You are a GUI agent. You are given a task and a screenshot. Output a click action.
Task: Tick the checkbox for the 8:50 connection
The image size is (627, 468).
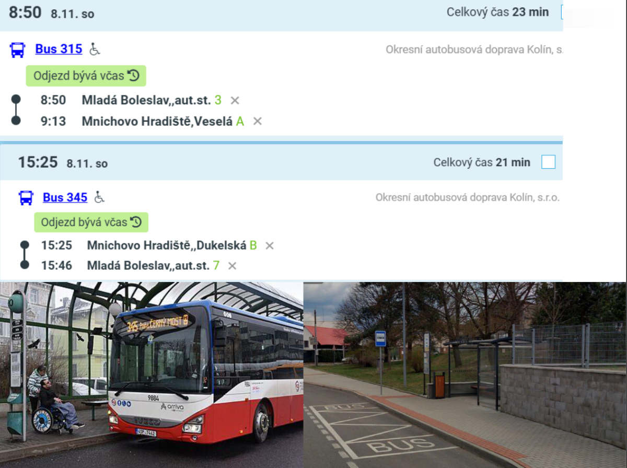tap(562, 12)
